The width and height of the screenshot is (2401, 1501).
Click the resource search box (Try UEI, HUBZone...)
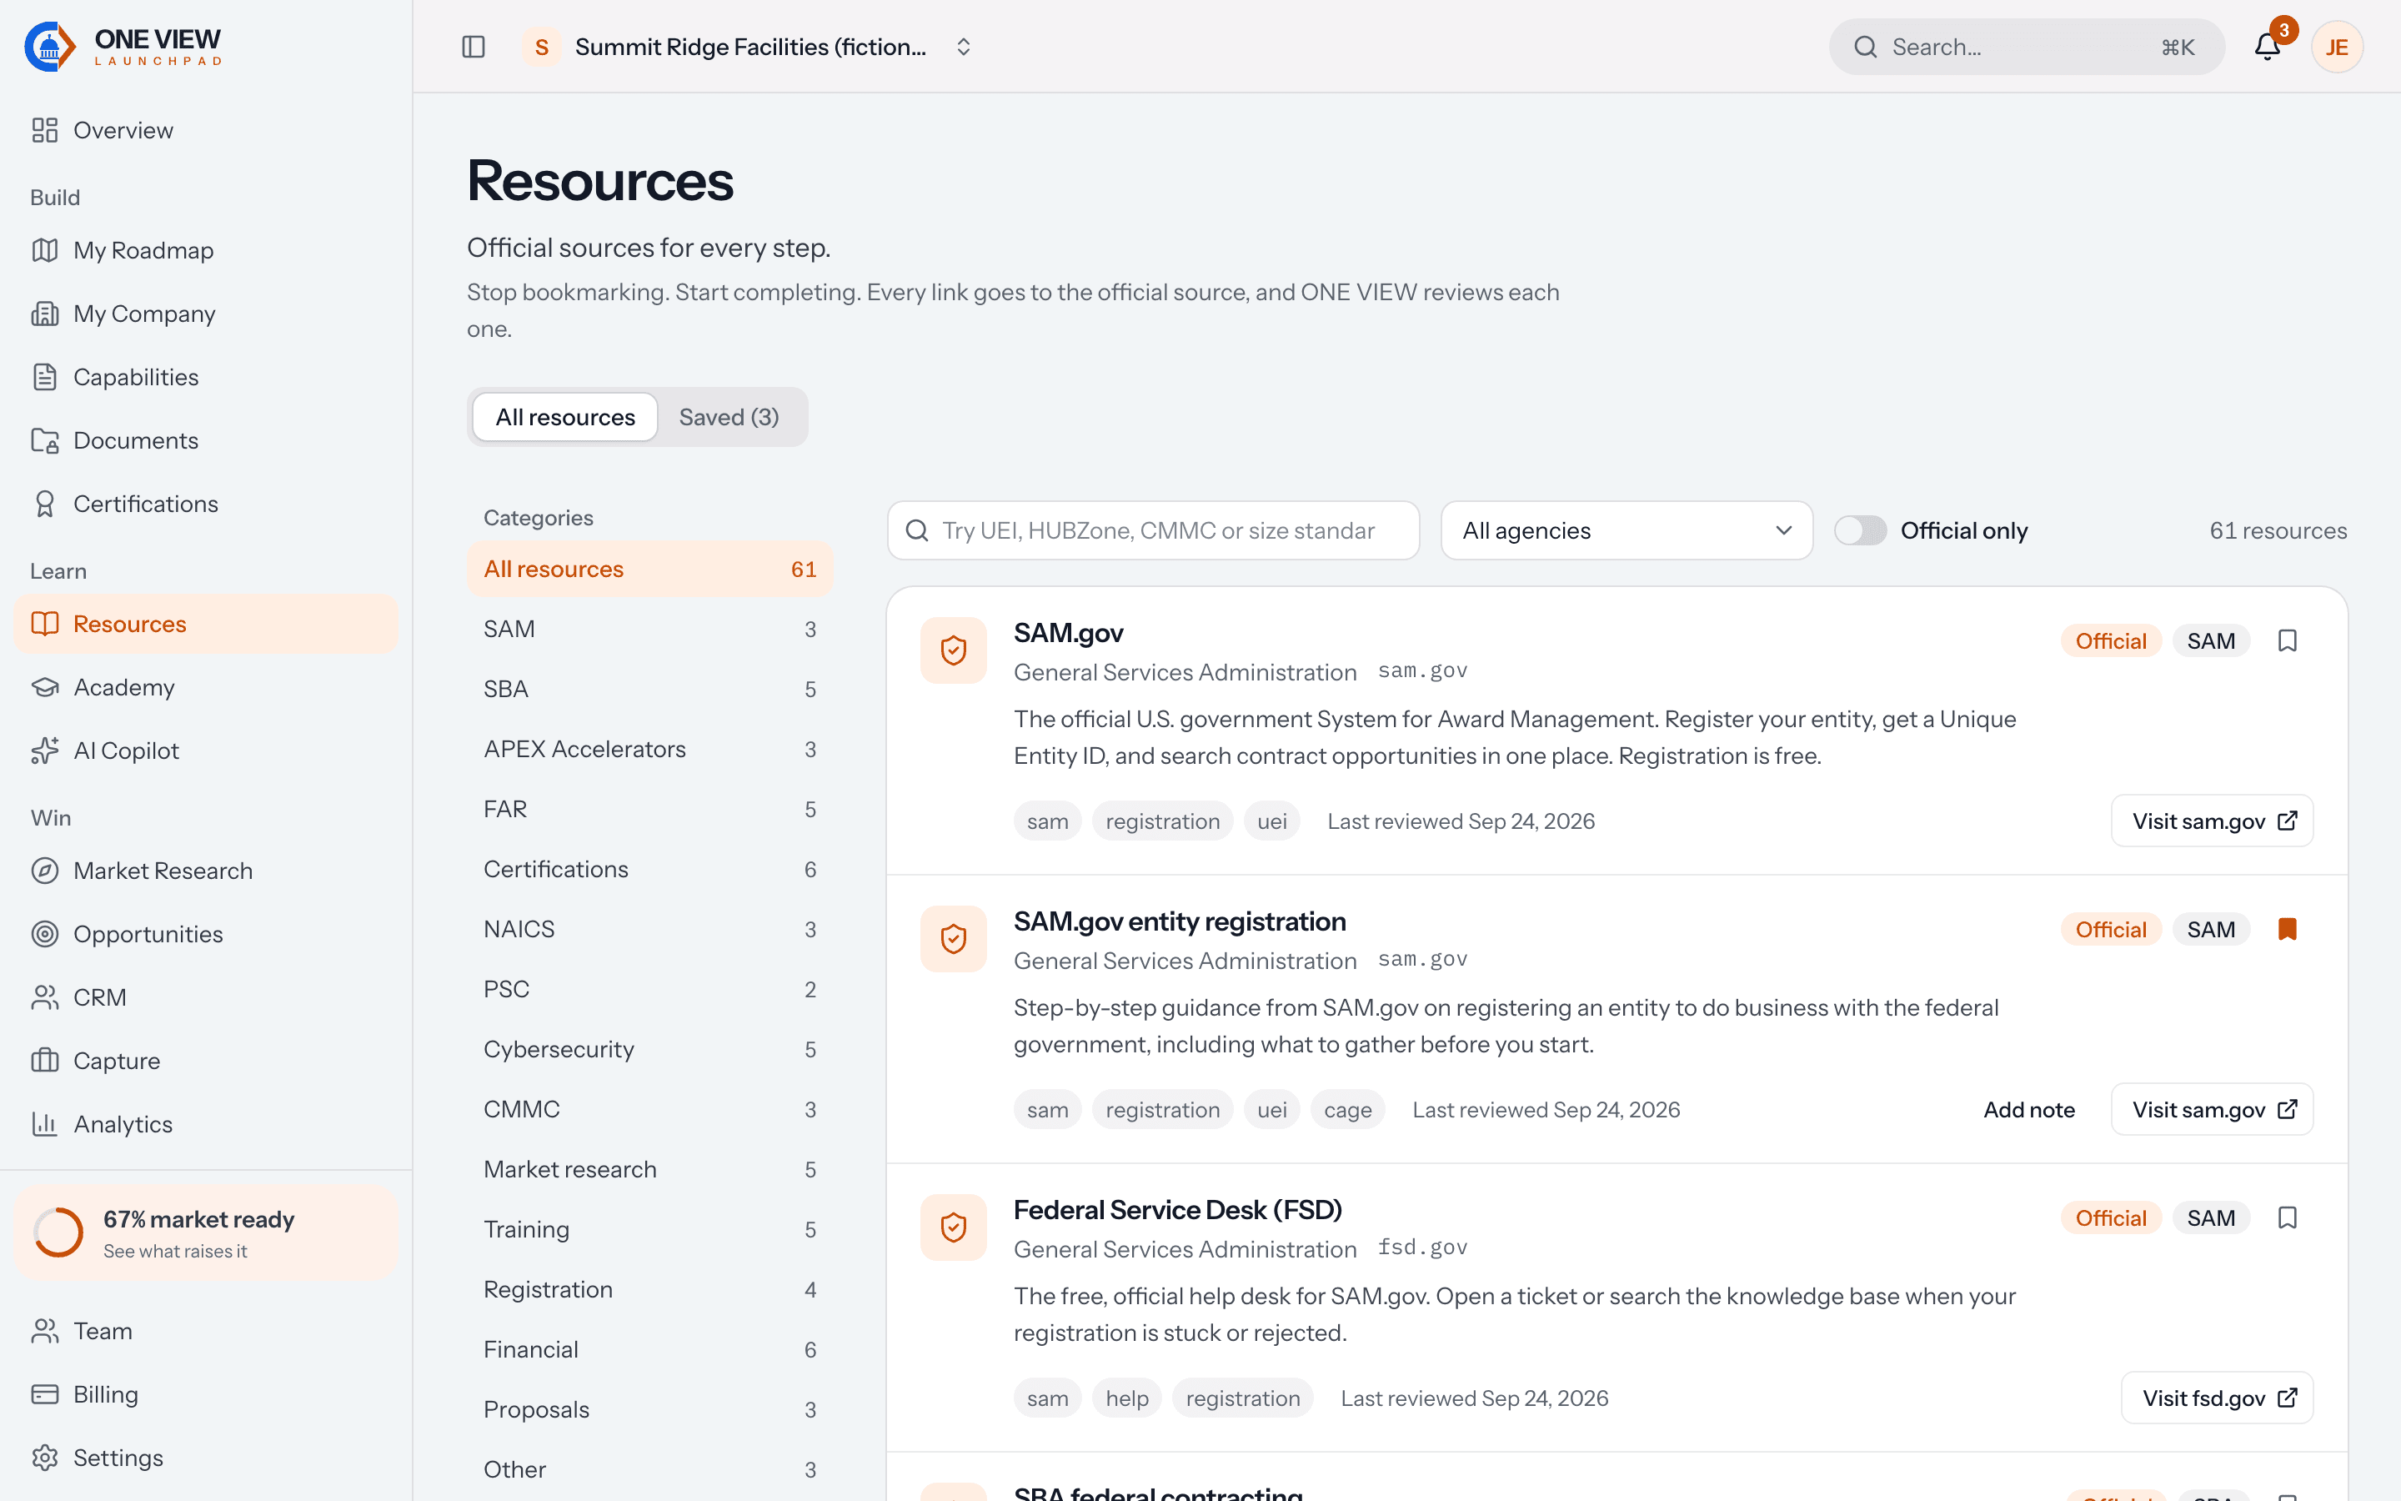tap(1153, 530)
